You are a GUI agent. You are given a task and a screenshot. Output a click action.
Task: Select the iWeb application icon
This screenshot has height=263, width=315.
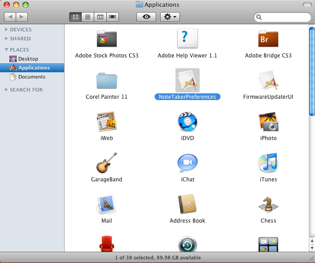point(107,122)
